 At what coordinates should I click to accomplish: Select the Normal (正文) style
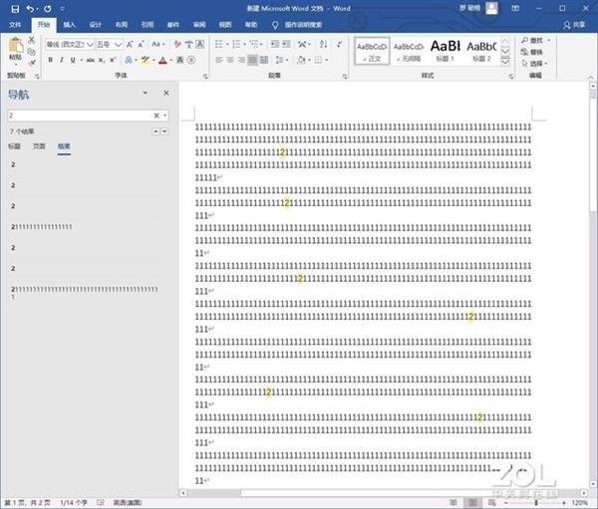coord(372,51)
